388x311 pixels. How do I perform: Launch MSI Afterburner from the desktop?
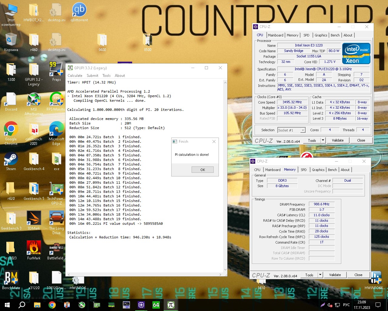pos(34,104)
